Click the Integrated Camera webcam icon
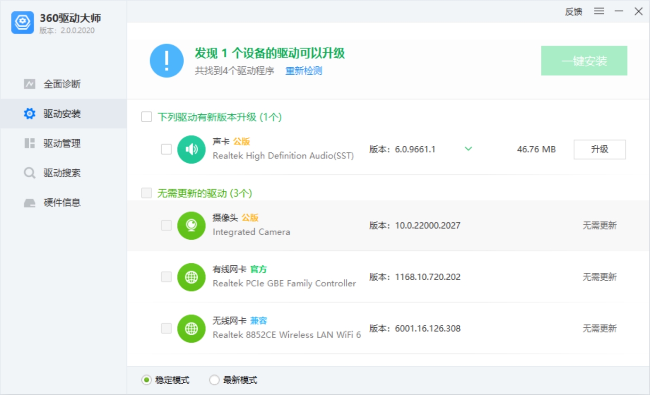The image size is (650, 395). (191, 225)
